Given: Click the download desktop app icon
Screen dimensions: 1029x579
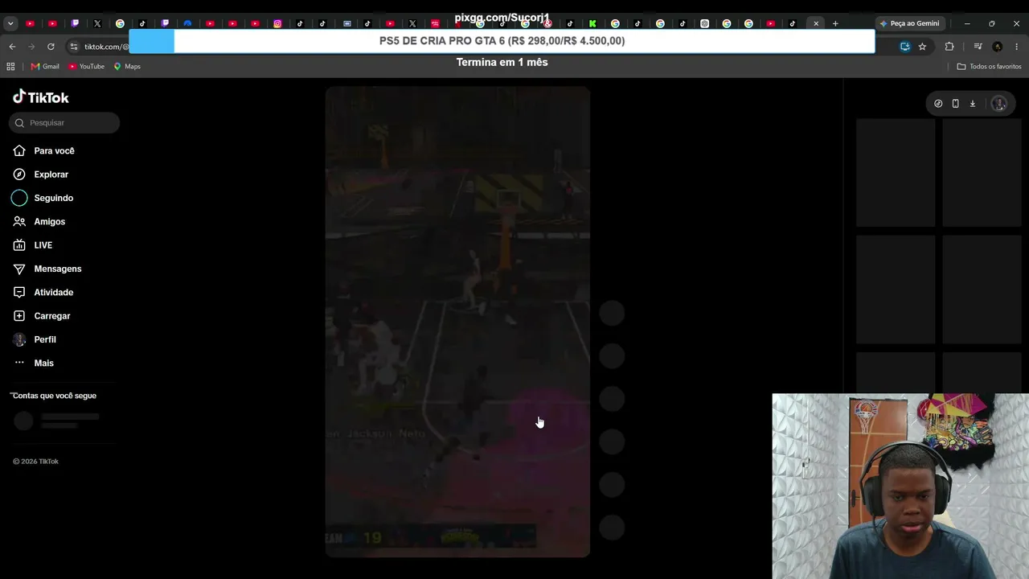Looking at the screenshot, I should tap(972, 104).
